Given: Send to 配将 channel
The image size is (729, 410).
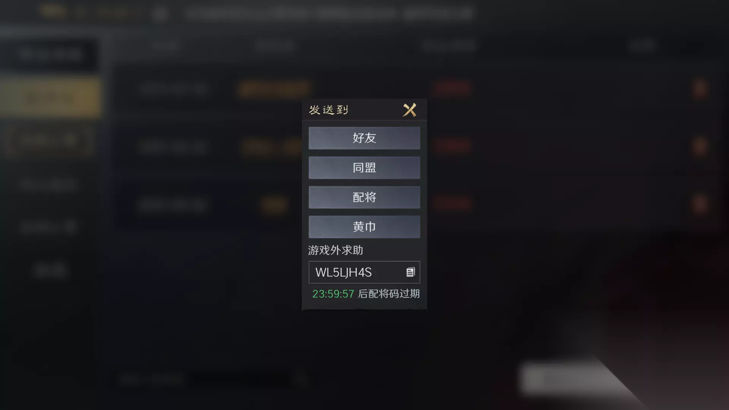Looking at the screenshot, I should click(x=364, y=197).
